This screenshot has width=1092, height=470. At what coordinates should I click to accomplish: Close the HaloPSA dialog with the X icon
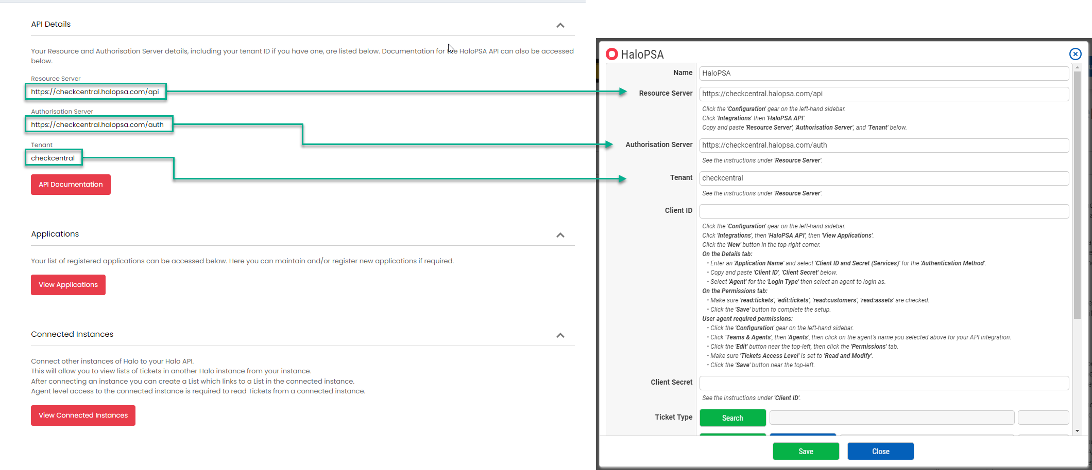coord(1075,54)
